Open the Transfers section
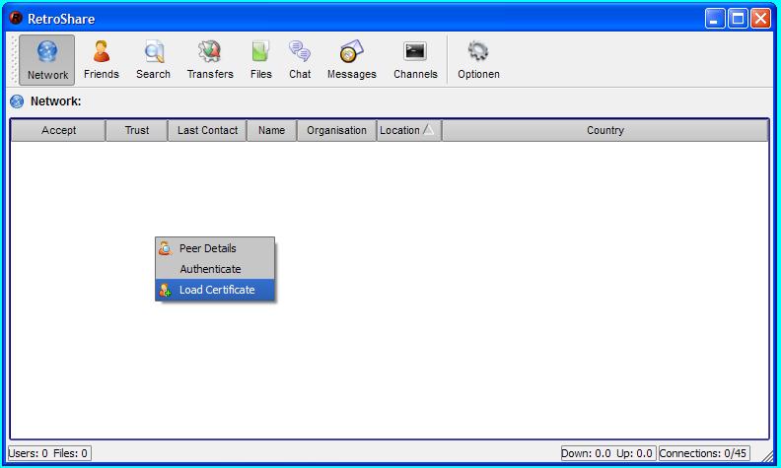Screen dimensions: 781x468 (x=210, y=60)
